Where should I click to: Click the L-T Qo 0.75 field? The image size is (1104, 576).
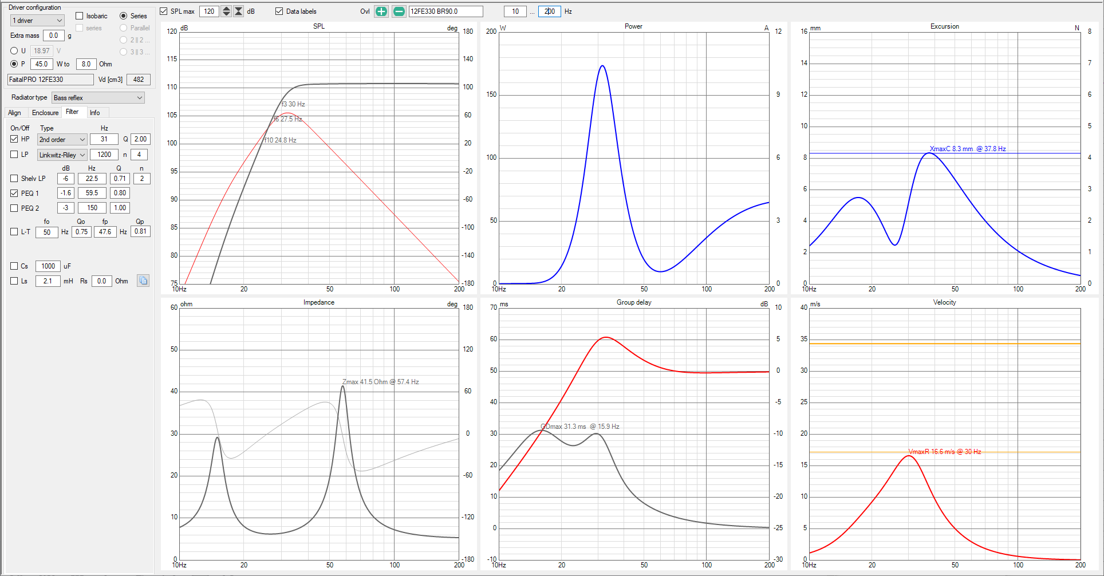pos(82,232)
